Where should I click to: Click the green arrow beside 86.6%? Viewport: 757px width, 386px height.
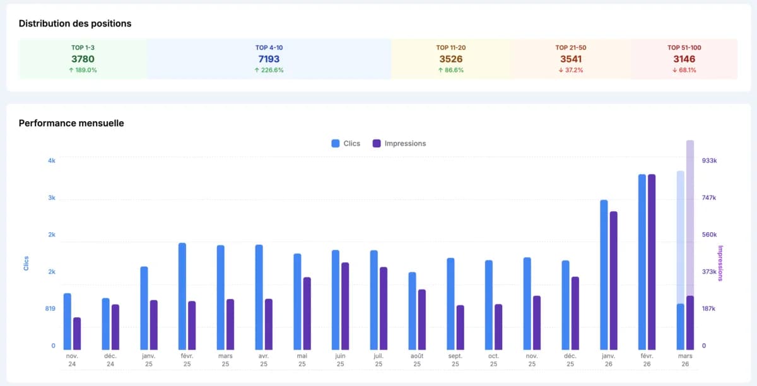tap(440, 70)
